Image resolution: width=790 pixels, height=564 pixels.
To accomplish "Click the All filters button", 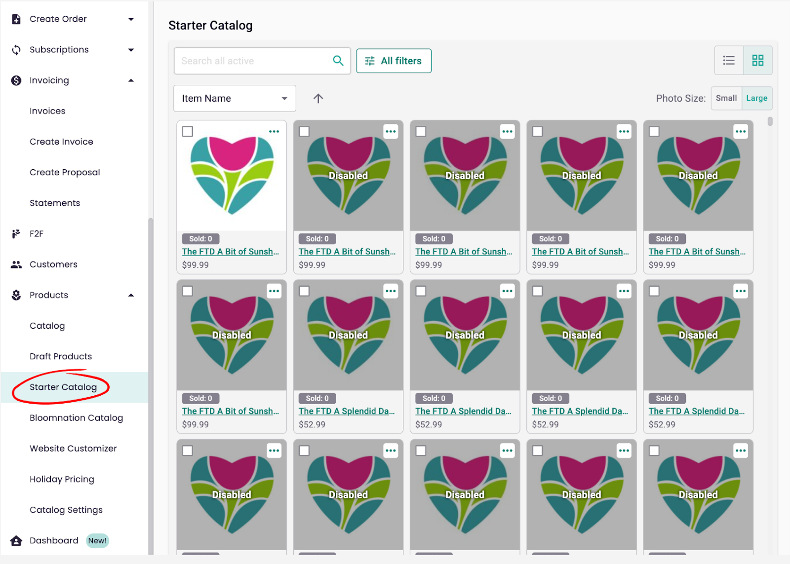I will tap(394, 61).
